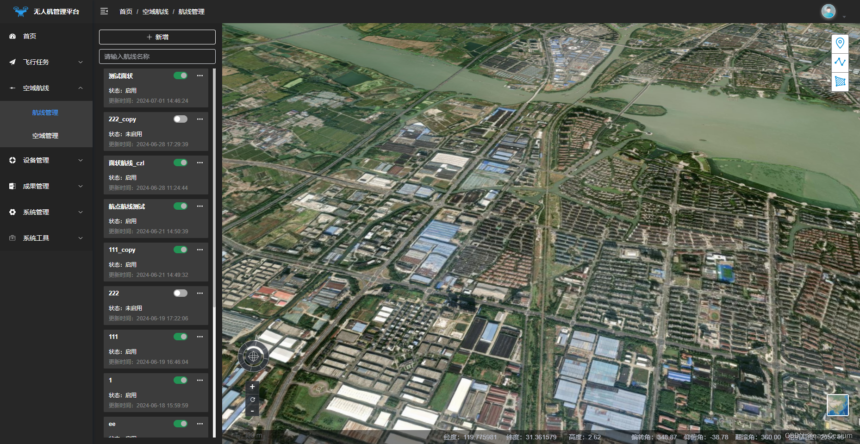Open more options for 面状航线_czl route
This screenshot has height=444, width=860.
click(200, 163)
